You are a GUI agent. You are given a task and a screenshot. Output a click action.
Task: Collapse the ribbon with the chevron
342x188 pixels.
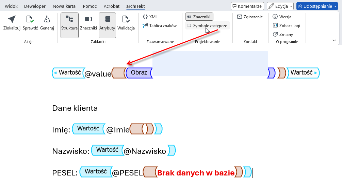coord(334,40)
